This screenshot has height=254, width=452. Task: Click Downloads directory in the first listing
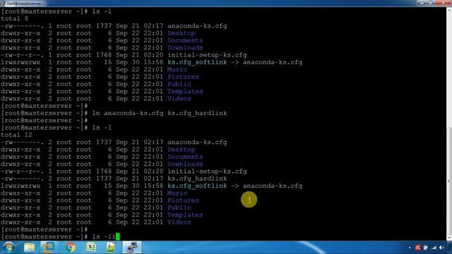(x=185, y=48)
